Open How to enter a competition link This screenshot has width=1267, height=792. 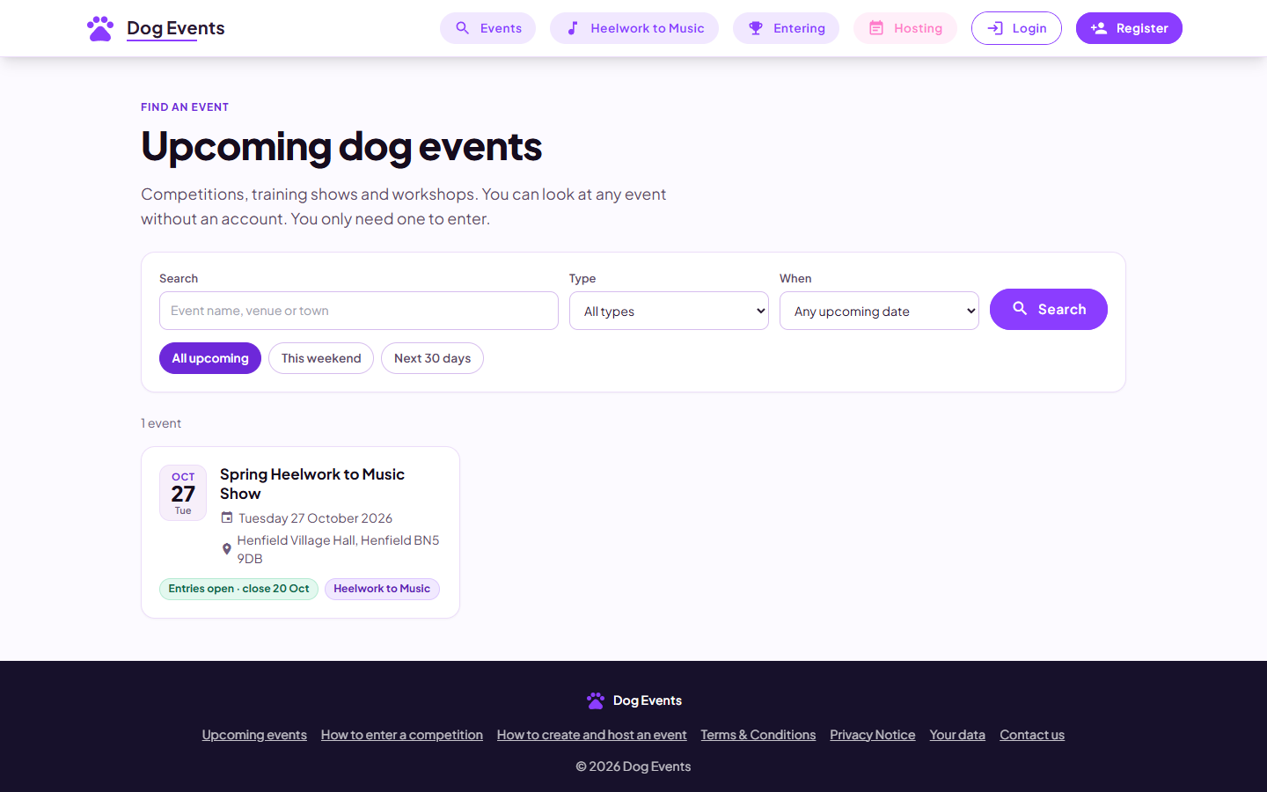tap(402, 735)
